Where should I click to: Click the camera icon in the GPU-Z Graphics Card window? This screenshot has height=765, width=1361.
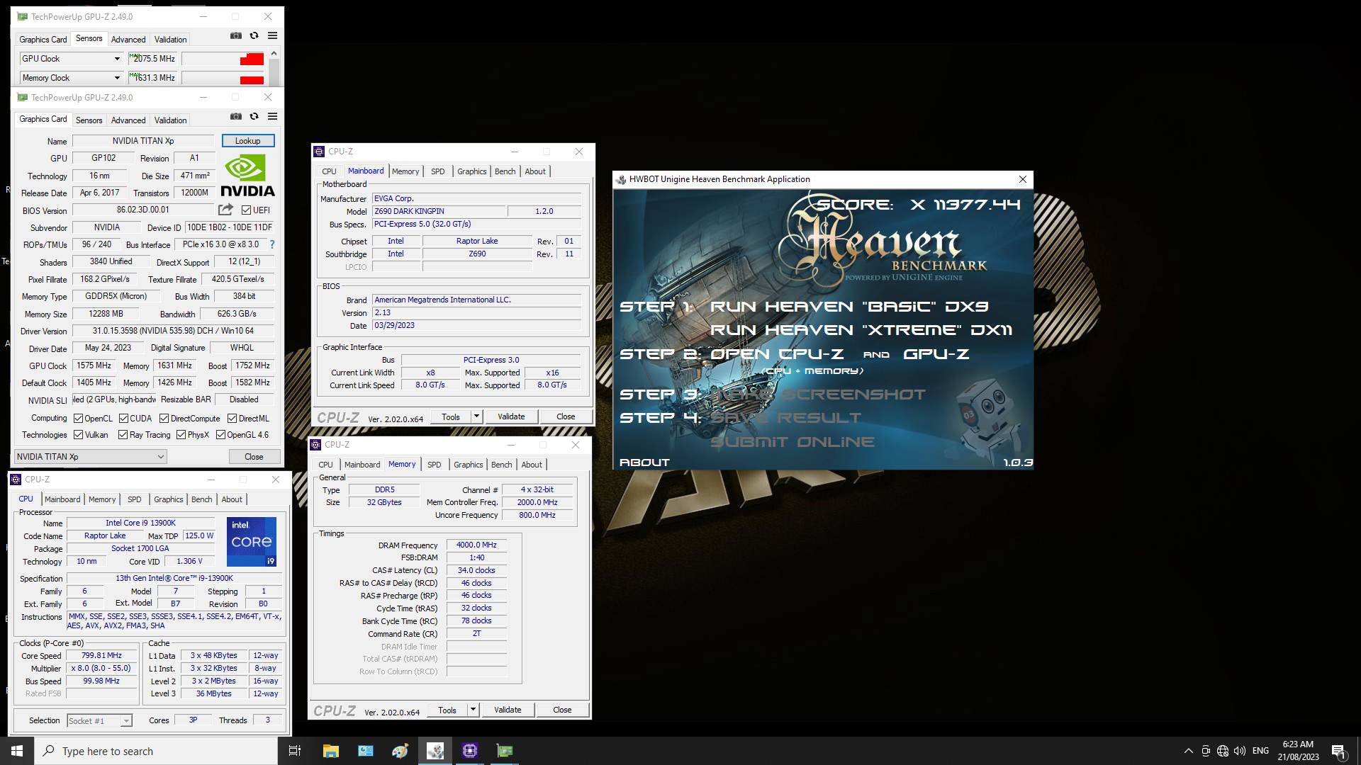(236, 116)
